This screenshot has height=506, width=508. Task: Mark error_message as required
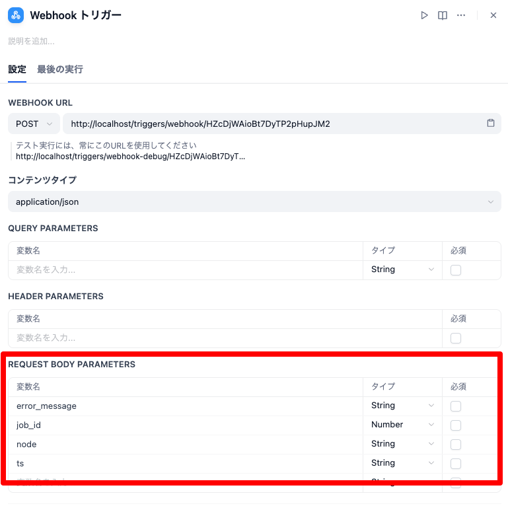456,406
